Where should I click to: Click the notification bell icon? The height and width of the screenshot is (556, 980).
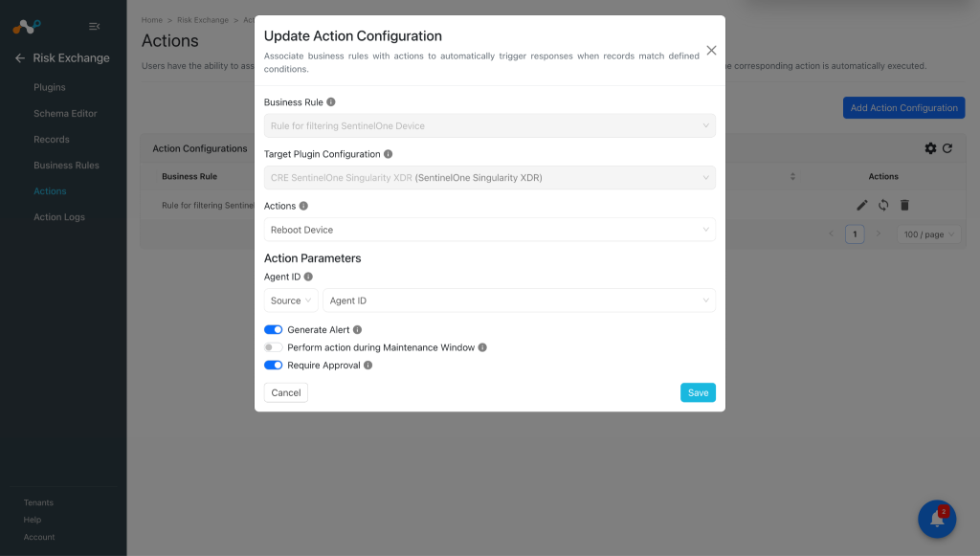[x=937, y=519]
